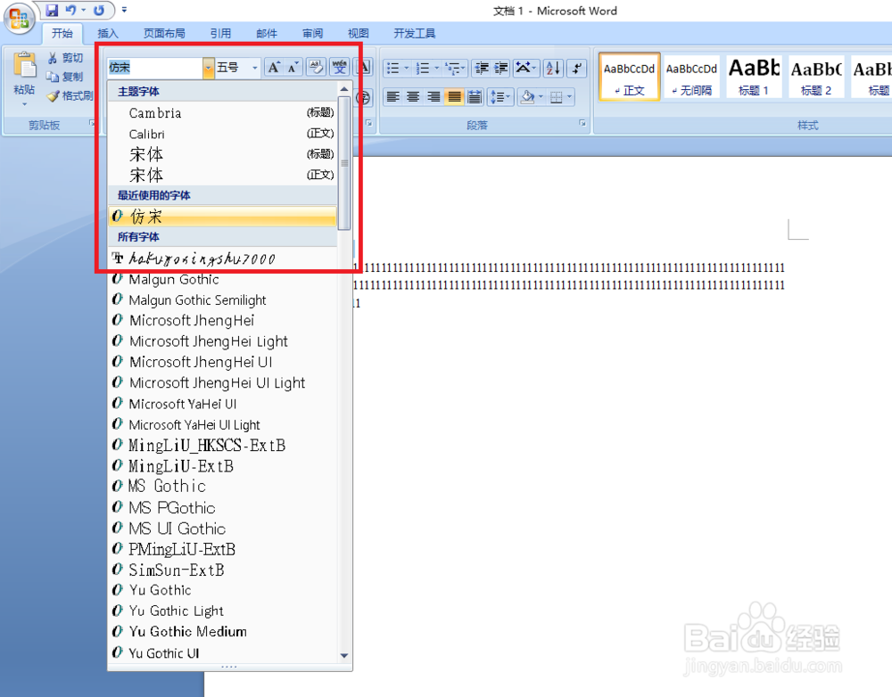Open bullets list dropdown arrow
The image size is (892, 697).
(x=406, y=69)
